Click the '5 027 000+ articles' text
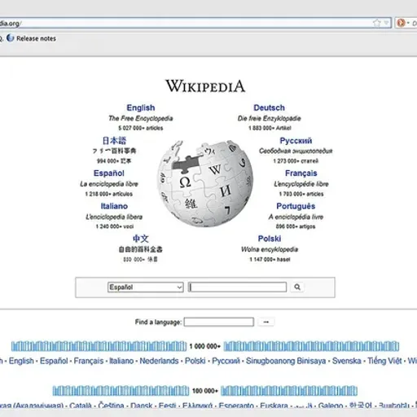 click(141, 128)
